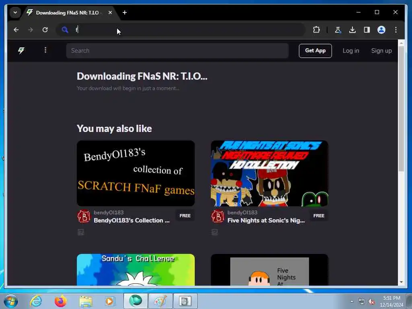This screenshot has height=309, width=412.
Task: Switch to the last taskbar app window
Action: [x=185, y=301]
